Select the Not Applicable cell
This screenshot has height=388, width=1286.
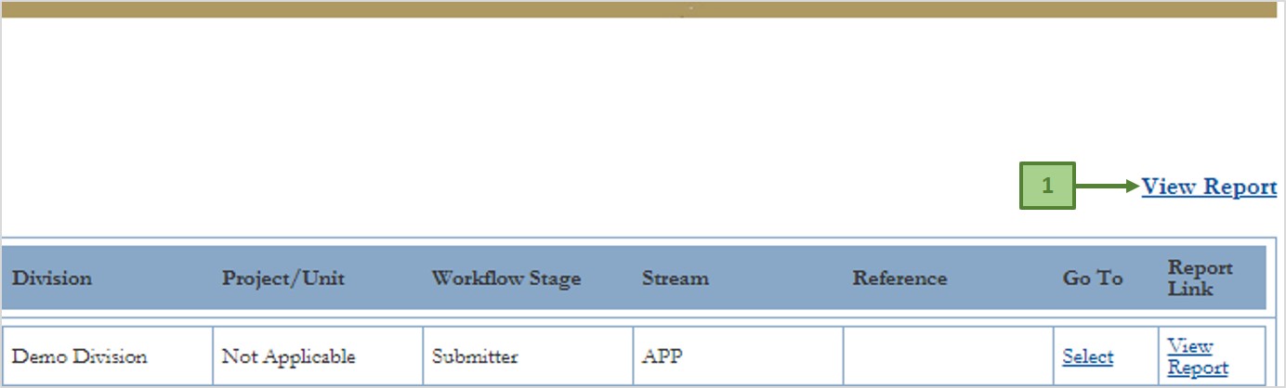[288, 357]
